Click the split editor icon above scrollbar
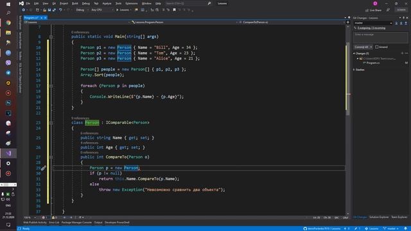 pos(348,22)
